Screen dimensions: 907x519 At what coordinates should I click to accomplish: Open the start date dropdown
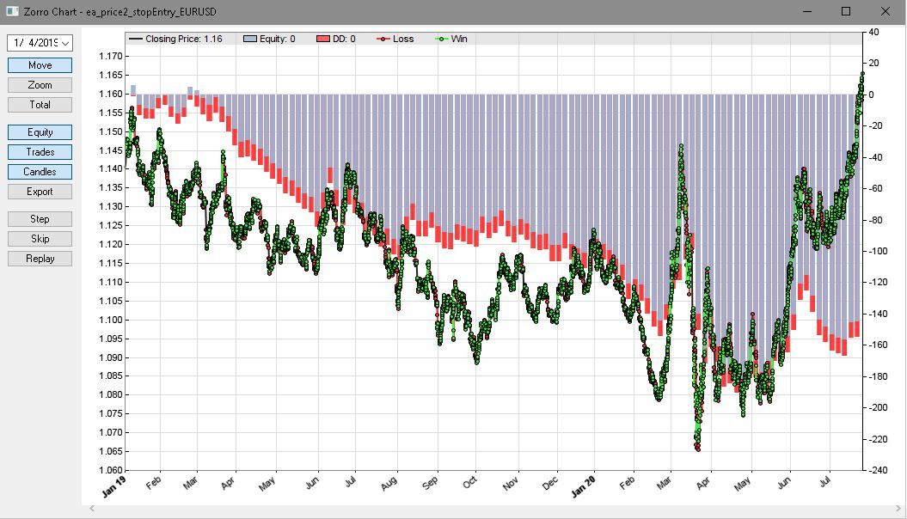(66, 42)
